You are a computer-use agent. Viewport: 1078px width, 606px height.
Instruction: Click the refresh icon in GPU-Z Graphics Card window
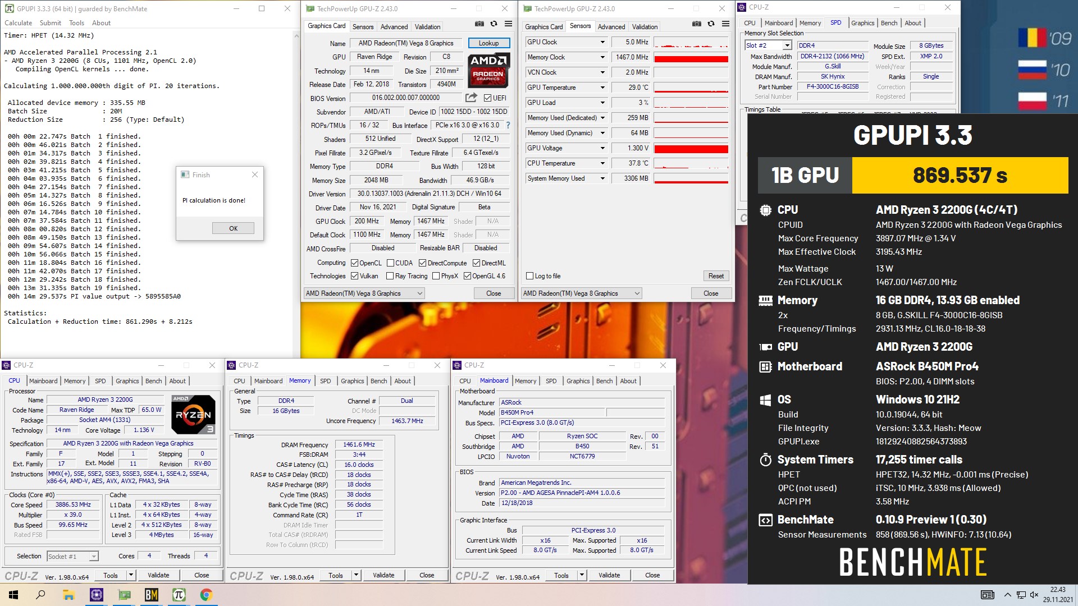pyautogui.click(x=494, y=24)
